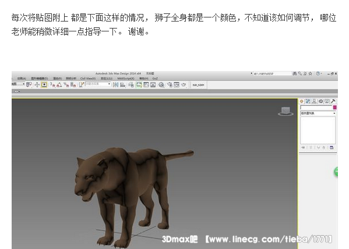The height and width of the screenshot is (249, 349).
Task: Toggle the highlighted keyboard shortcut override icon
Action: [x=44, y=85]
